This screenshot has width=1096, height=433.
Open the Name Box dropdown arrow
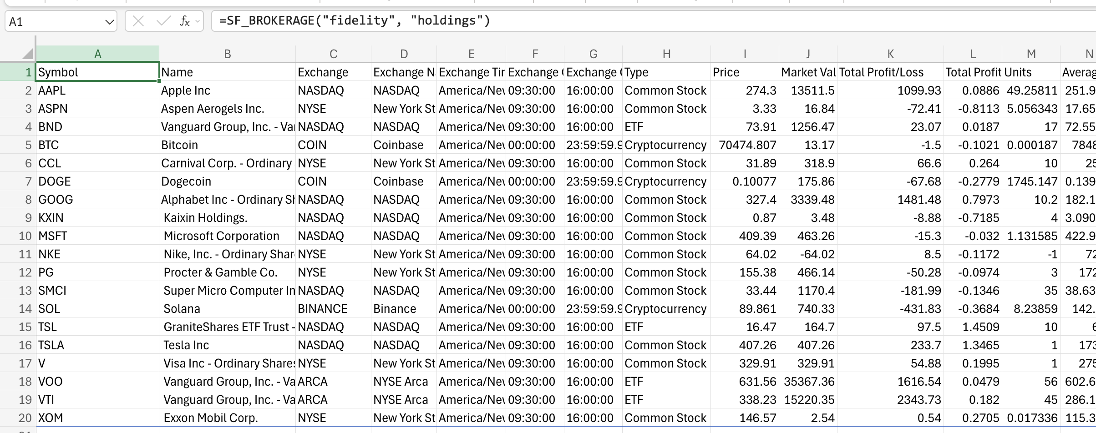(x=109, y=20)
